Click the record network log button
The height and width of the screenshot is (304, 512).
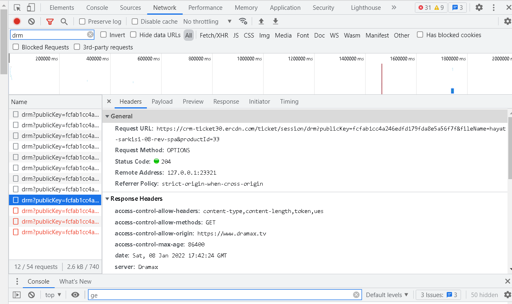pyautogui.click(x=17, y=22)
